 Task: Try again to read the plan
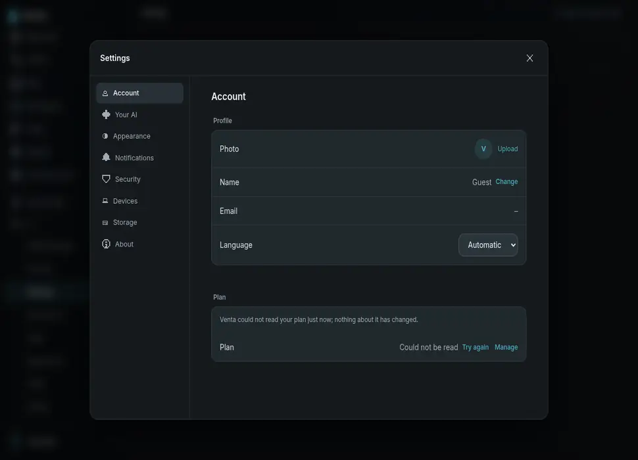(x=476, y=348)
